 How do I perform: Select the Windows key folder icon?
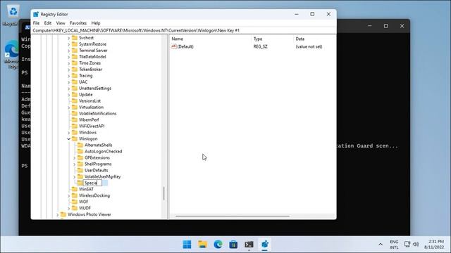75,132
